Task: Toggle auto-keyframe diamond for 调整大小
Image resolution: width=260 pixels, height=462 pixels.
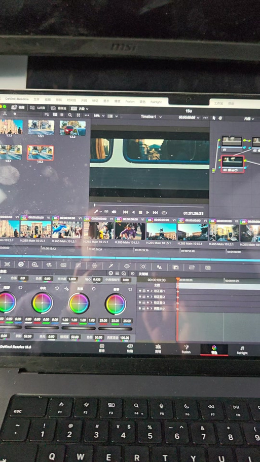Action: point(147,309)
